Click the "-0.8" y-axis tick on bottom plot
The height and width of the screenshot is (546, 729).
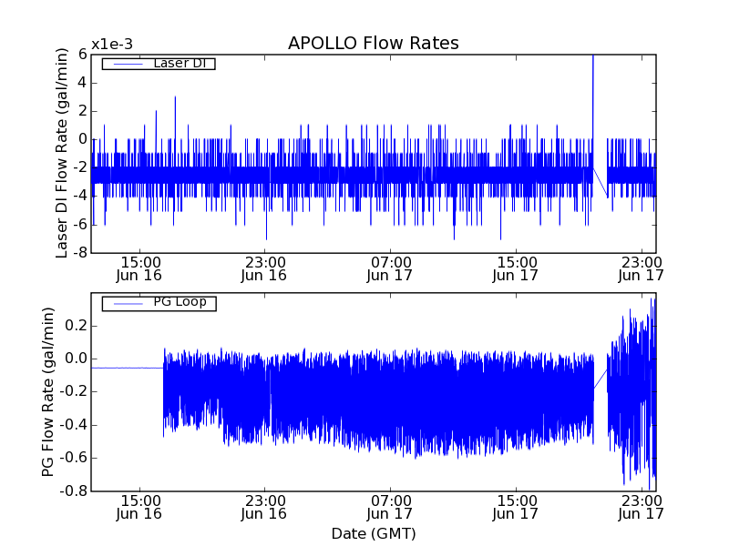(x=73, y=490)
